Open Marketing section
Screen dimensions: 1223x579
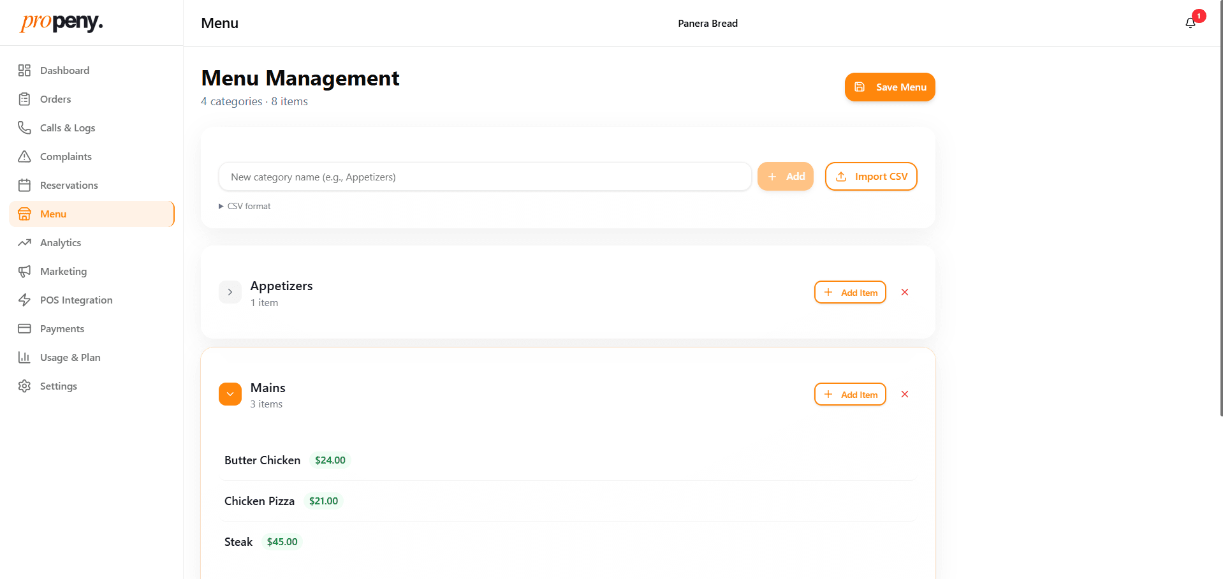click(x=91, y=271)
